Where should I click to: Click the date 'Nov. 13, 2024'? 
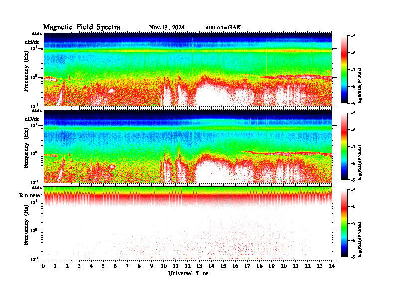point(167,27)
